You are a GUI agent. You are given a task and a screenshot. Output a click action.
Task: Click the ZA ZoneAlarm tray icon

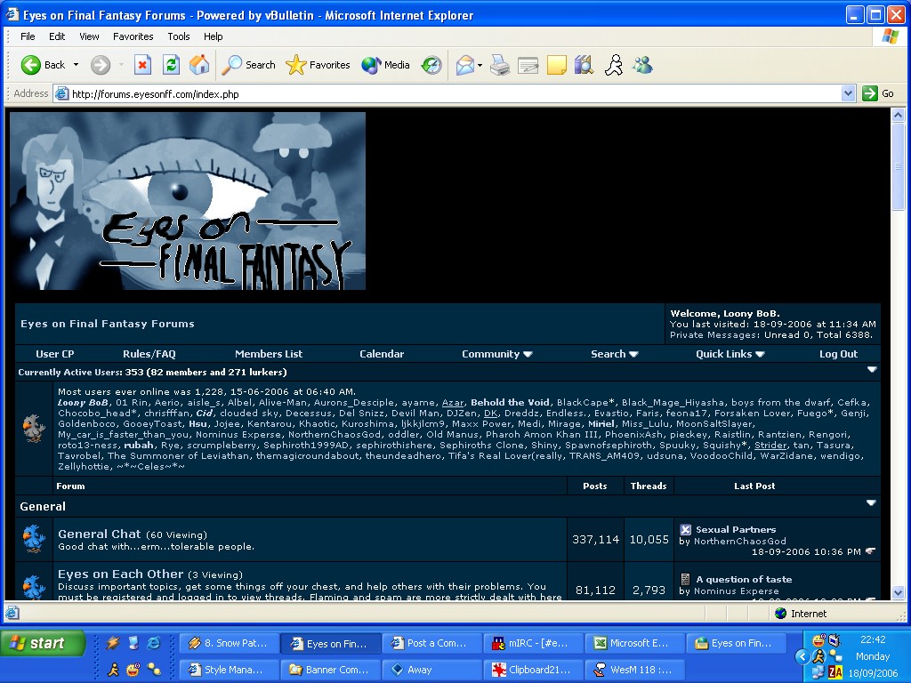coord(835,672)
